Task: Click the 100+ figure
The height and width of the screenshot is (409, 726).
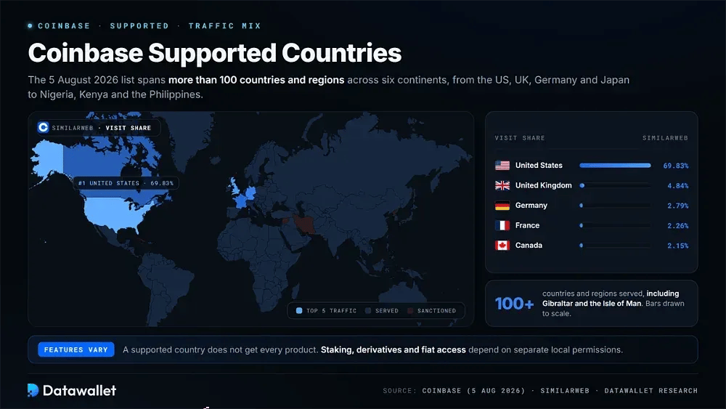Action: click(514, 304)
